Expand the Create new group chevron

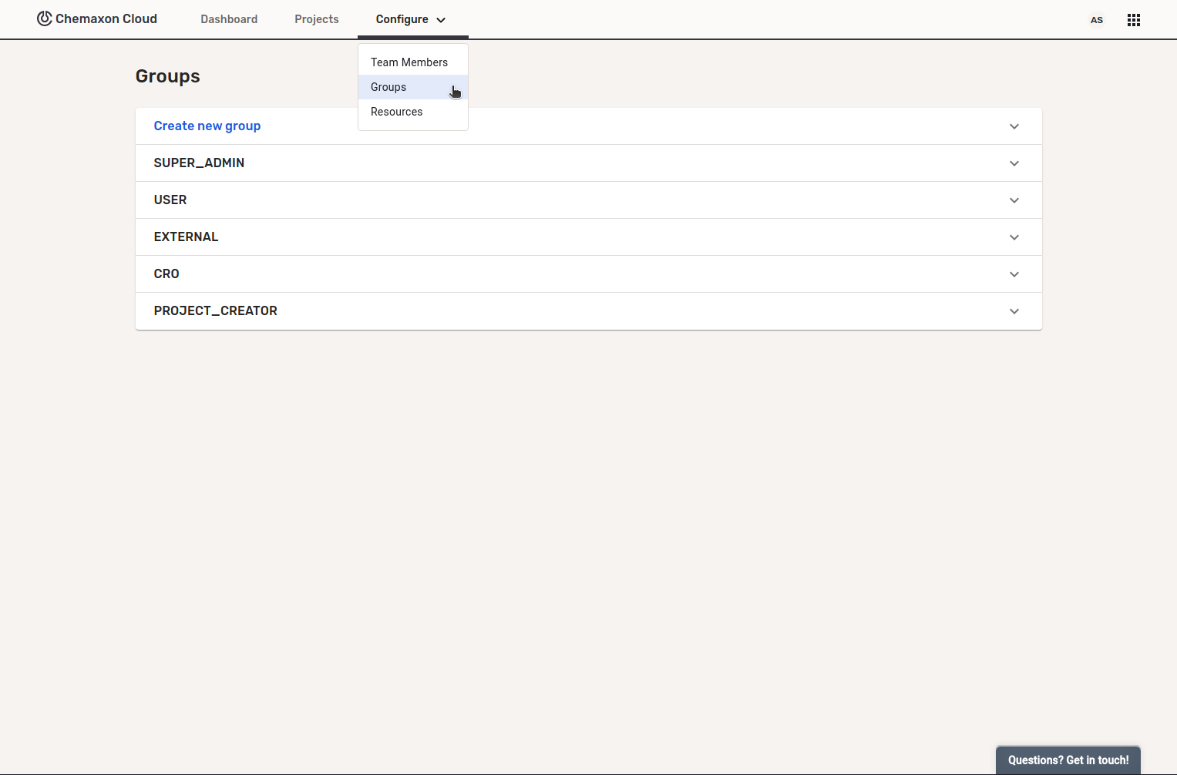(x=1014, y=126)
